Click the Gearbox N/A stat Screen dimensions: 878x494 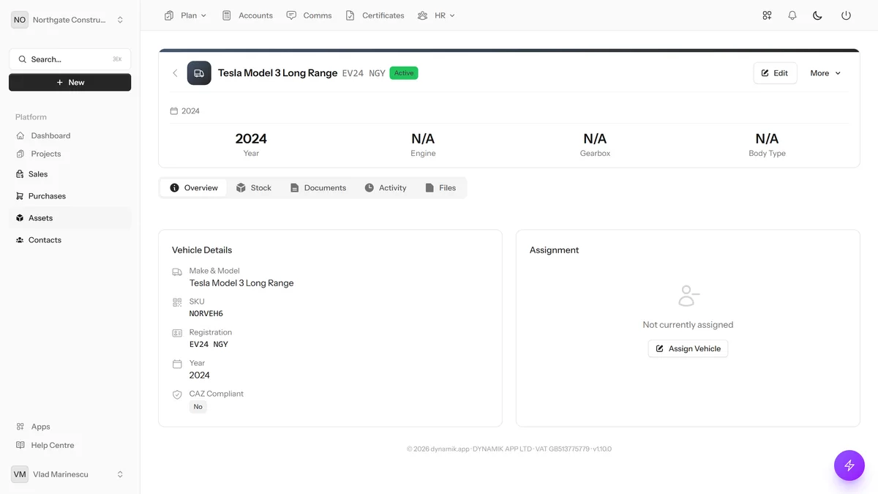click(595, 144)
